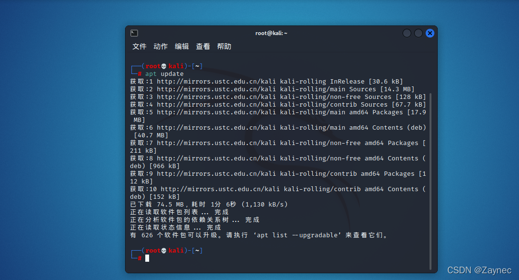519x280 pixels.
Task: Maximize the root@kali terminal window
Action: tap(418, 33)
